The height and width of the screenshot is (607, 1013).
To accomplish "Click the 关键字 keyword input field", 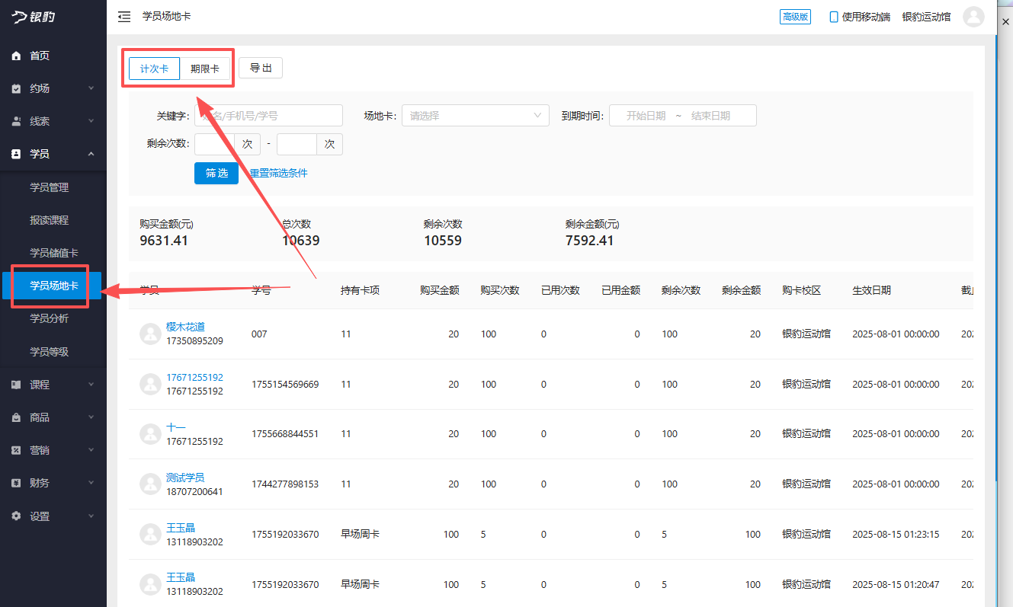I will point(268,116).
